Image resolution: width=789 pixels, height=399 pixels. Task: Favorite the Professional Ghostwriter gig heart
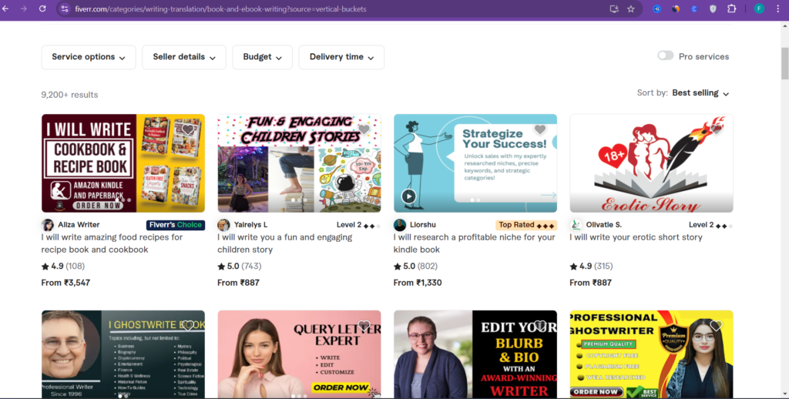pos(716,326)
